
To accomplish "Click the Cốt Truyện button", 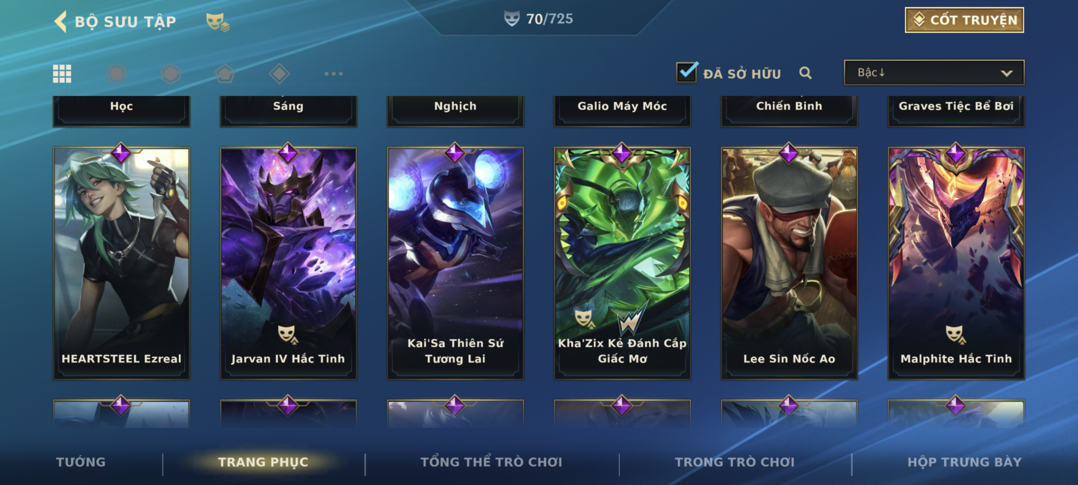I will (964, 20).
